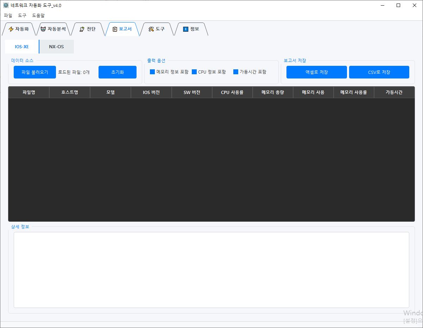Select the IOS-XE sub-tab

coord(22,46)
